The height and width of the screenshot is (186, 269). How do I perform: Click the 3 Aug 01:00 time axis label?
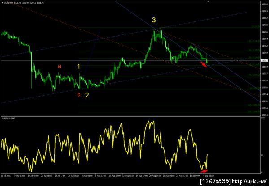pyautogui.click(x=88, y=176)
